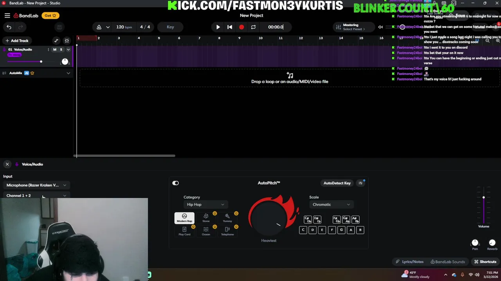Open the automation curve tool
The height and width of the screenshot is (281, 501).
point(56,41)
